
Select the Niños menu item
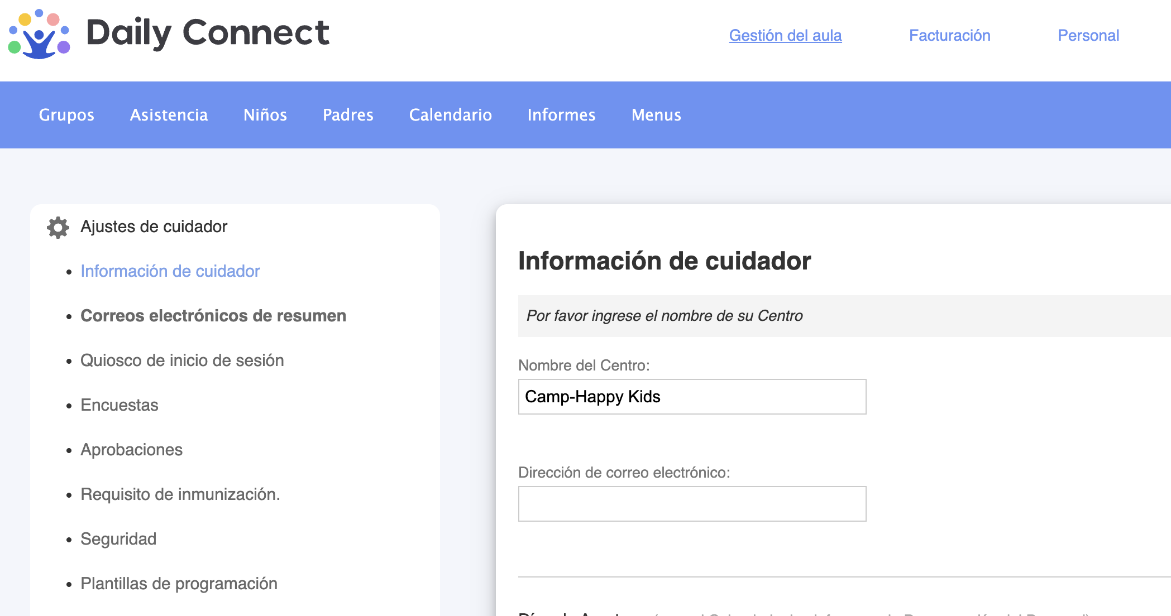[265, 115]
